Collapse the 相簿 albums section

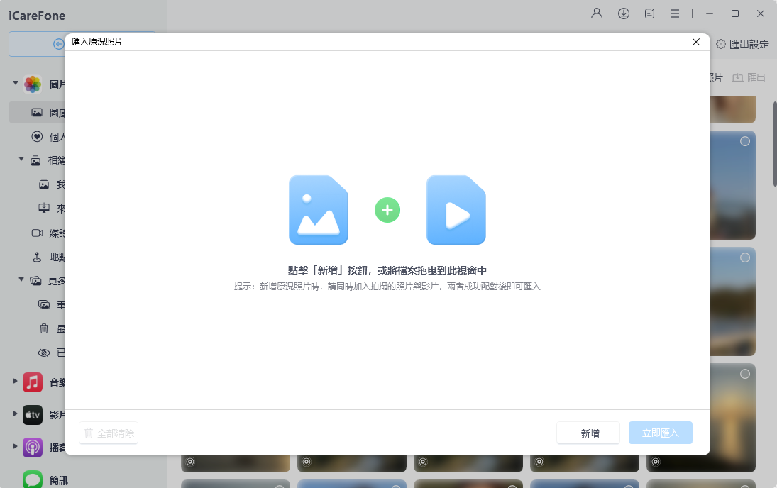click(x=21, y=160)
